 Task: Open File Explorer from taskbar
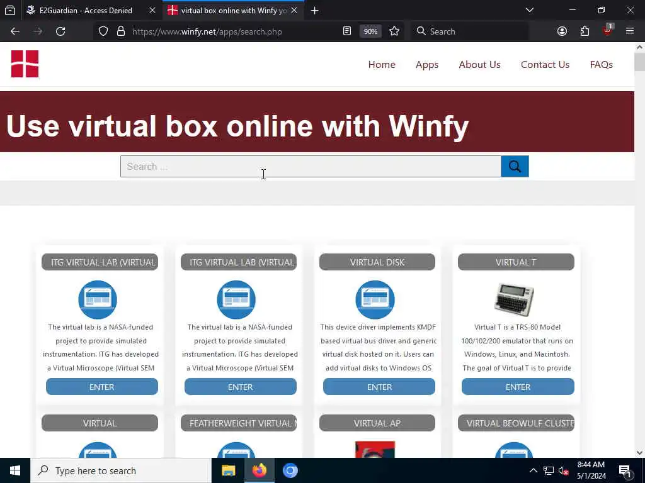tap(228, 470)
